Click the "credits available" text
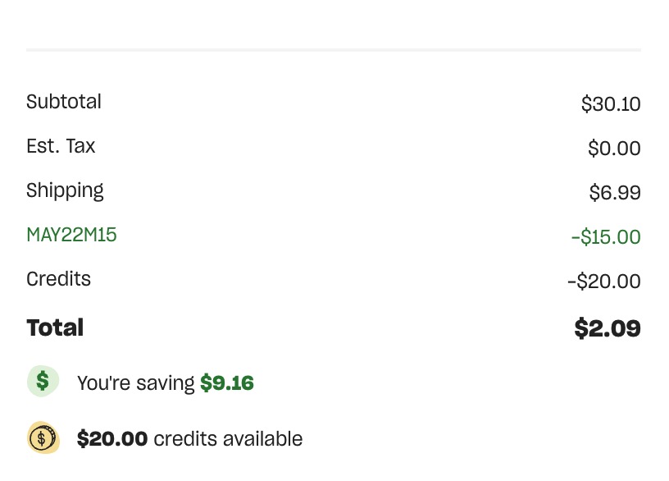Screen dimensions: 669x481 point(228,439)
